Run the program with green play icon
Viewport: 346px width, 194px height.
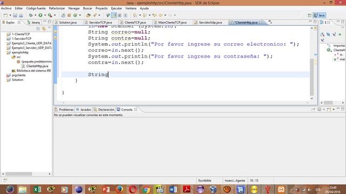[x=41, y=15]
